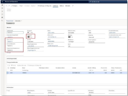
Task: Click the Transportsedel ID input field
Action: coord(15,33)
